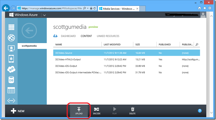This screenshot has width=216, height=120.
Task: Click the 15.21 MB size cell
Action: click(x=140, y=60)
